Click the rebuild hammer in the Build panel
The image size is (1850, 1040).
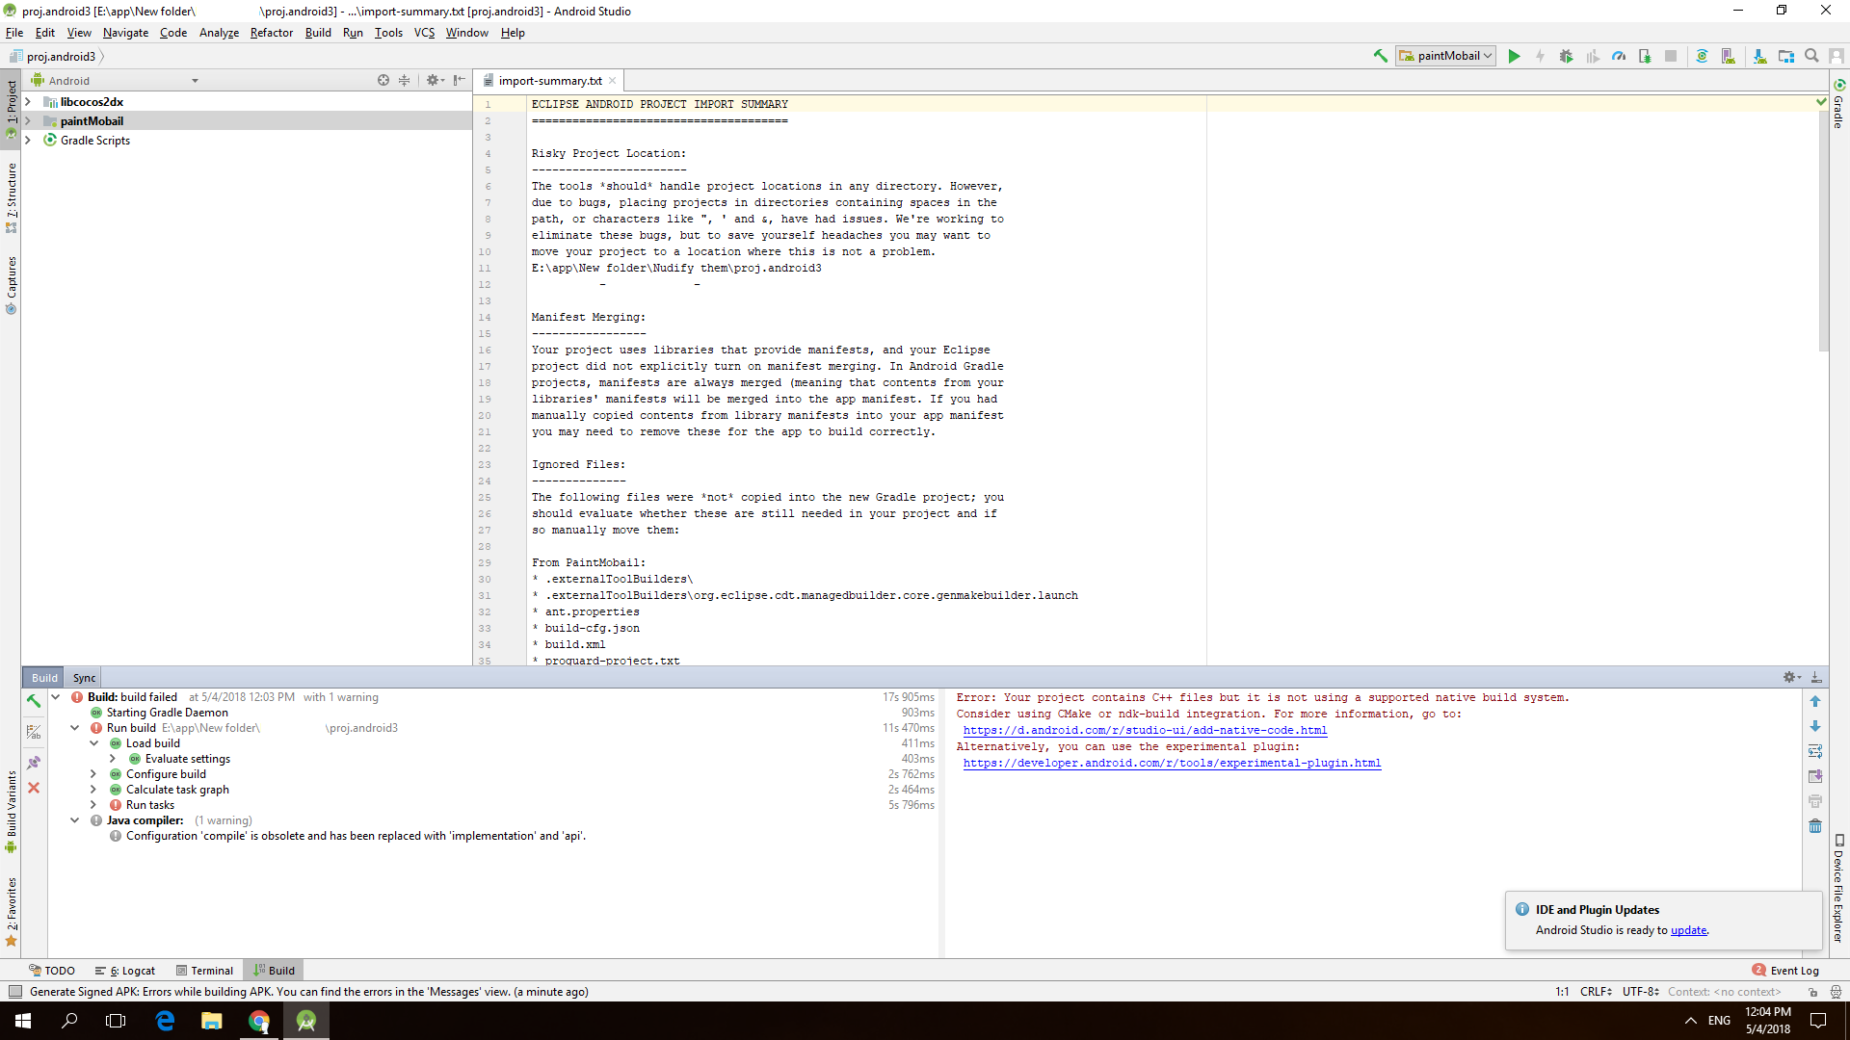pos(34,701)
